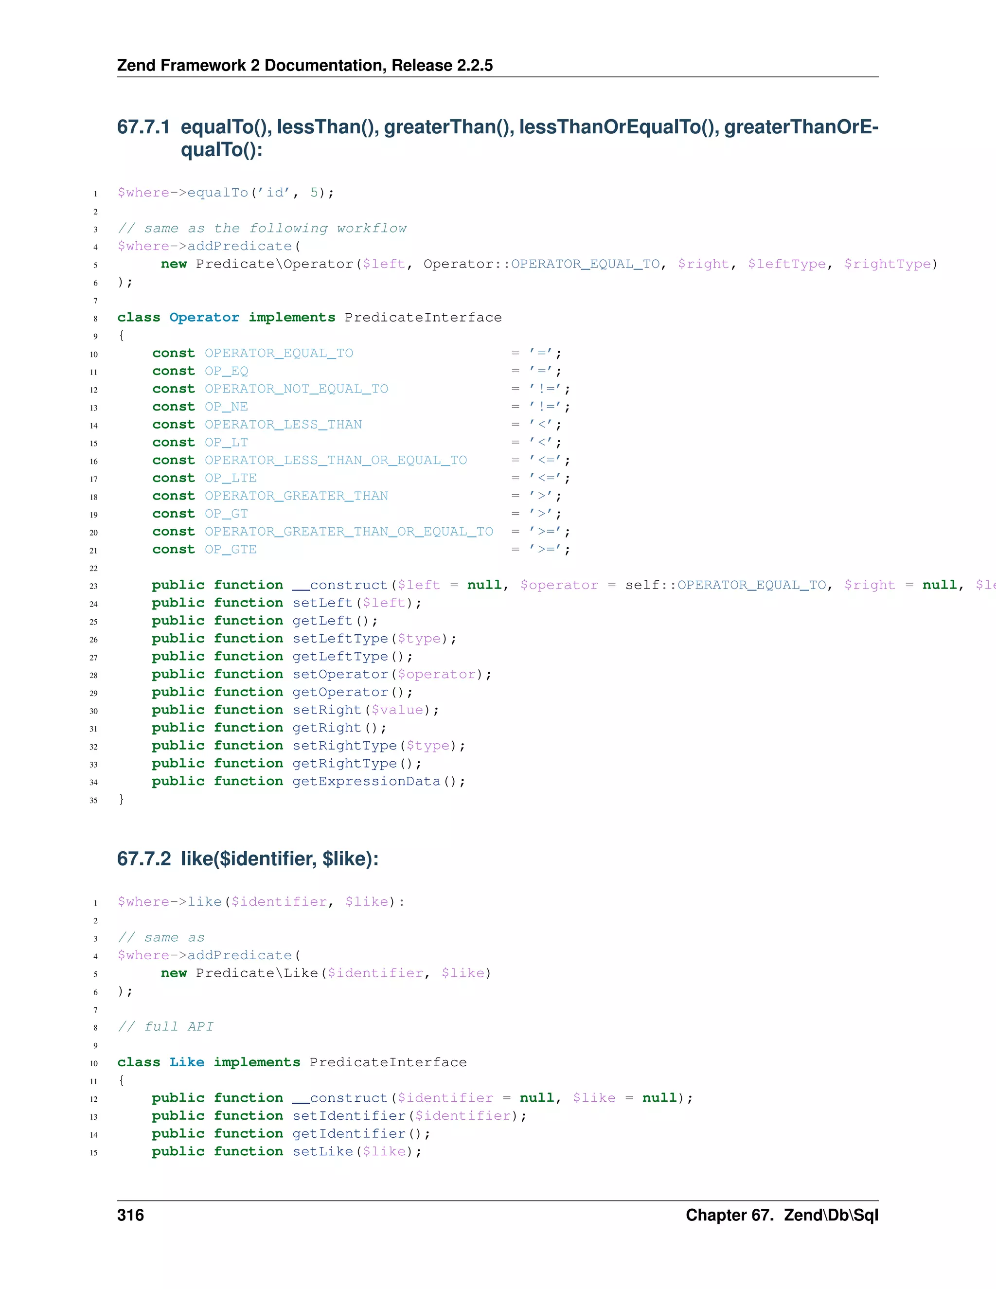The image size is (996, 1289).
Task: Click the constant OPERATOR_NOT_EQUAL_TO
Action: [296, 389]
